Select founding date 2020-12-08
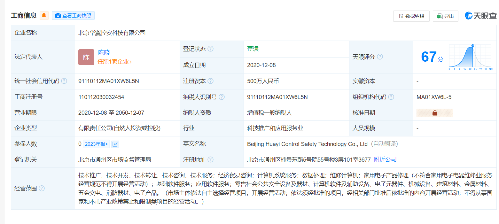The image size is (499, 224). tap(261, 65)
